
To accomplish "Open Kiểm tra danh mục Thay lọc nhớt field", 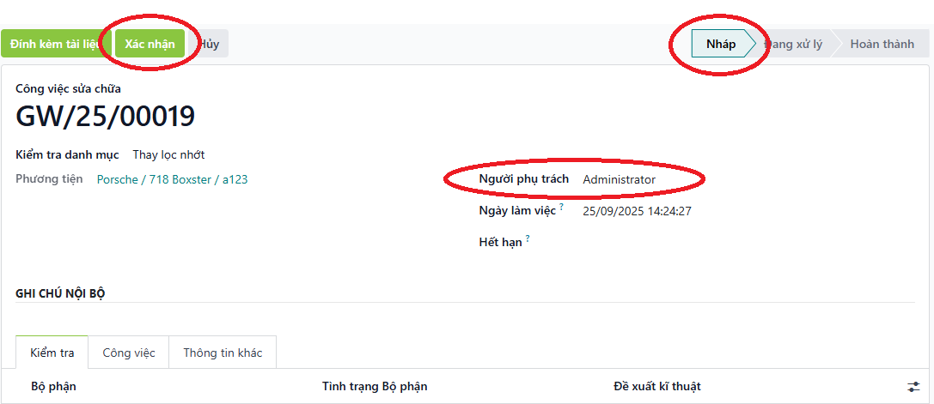I will 168,155.
